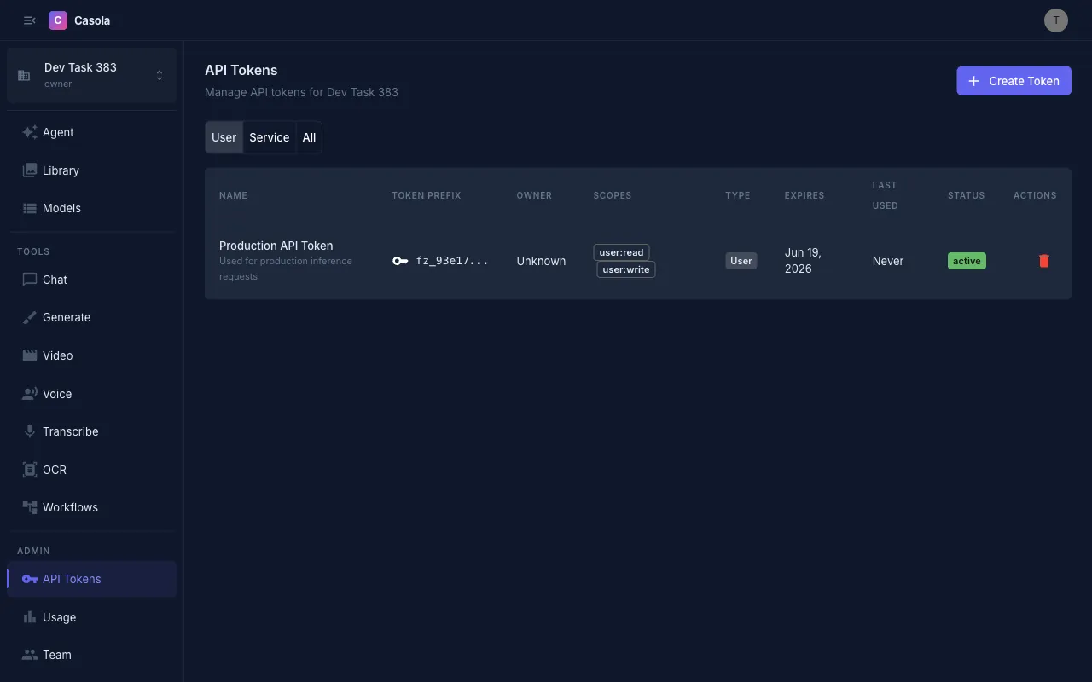Open the Usage admin page
1092x682 pixels.
tap(59, 616)
